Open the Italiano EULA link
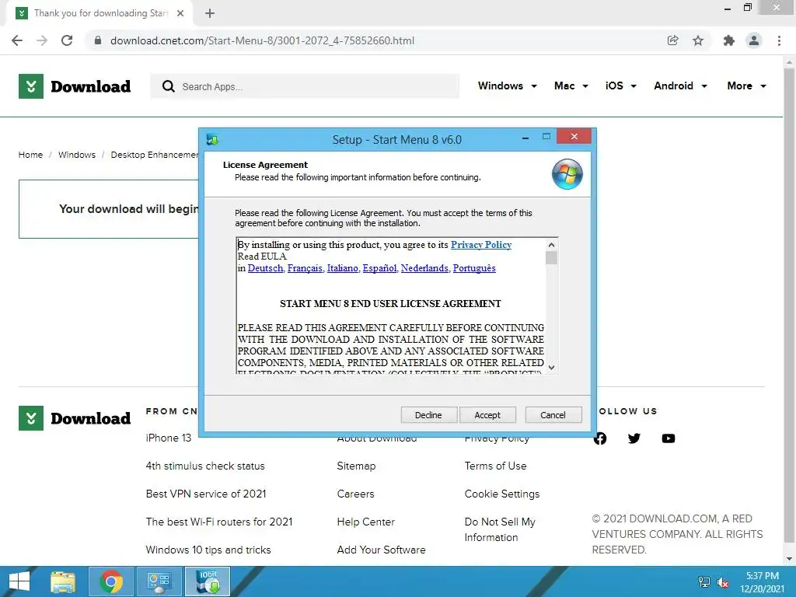This screenshot has width=796, height=597. tap(343, 268)
